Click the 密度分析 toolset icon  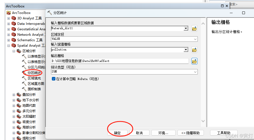tap(19, 122)
